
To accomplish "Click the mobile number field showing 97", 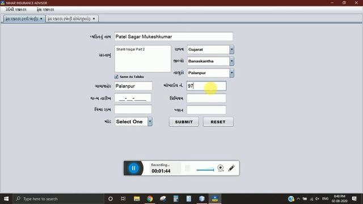I will click(x=206, y=86).
